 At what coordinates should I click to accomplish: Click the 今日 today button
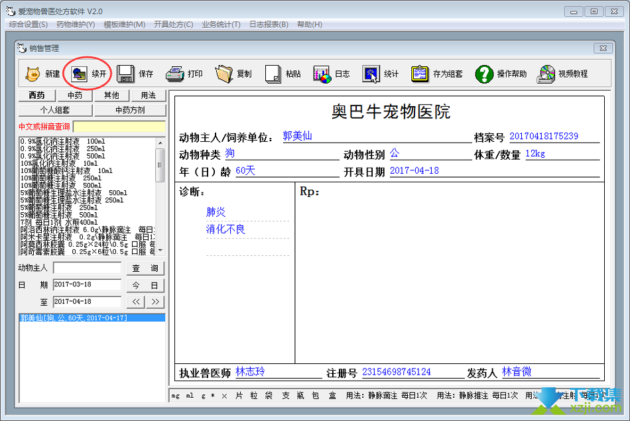point(145,286)
